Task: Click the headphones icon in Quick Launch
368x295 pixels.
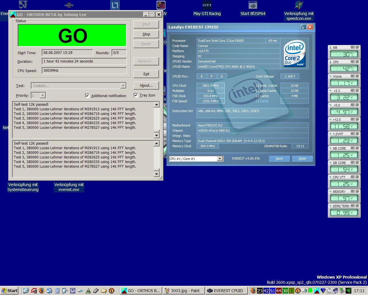Action: coord(73,291)
